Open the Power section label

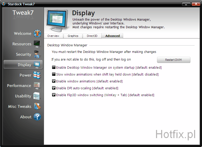coord(25,75)
